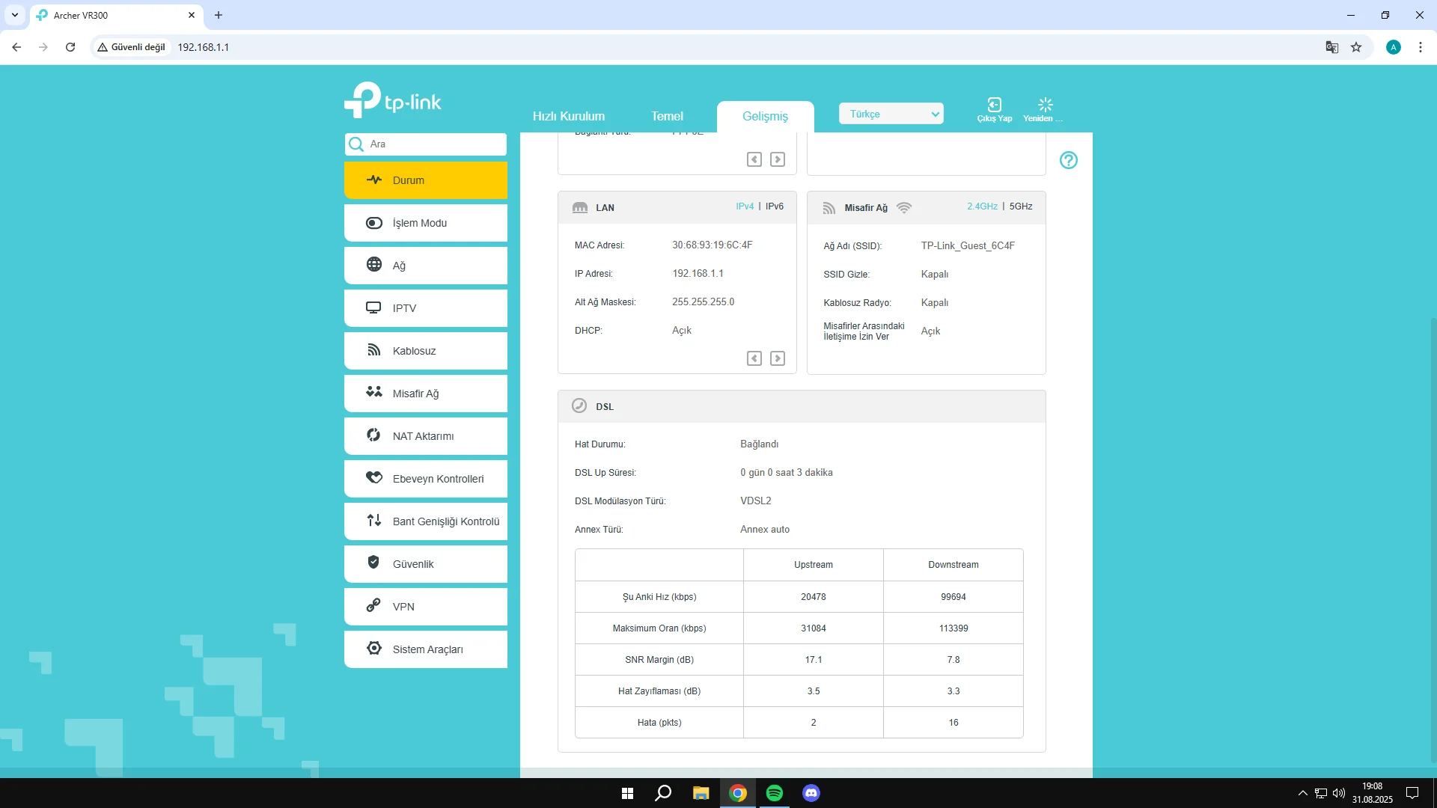This screenshot has height=808, width=1437.
Task: Open the Güvenlik shield menu
Action: [x=425, y=564]
